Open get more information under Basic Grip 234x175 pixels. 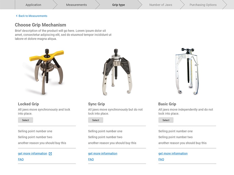point(173,153)
